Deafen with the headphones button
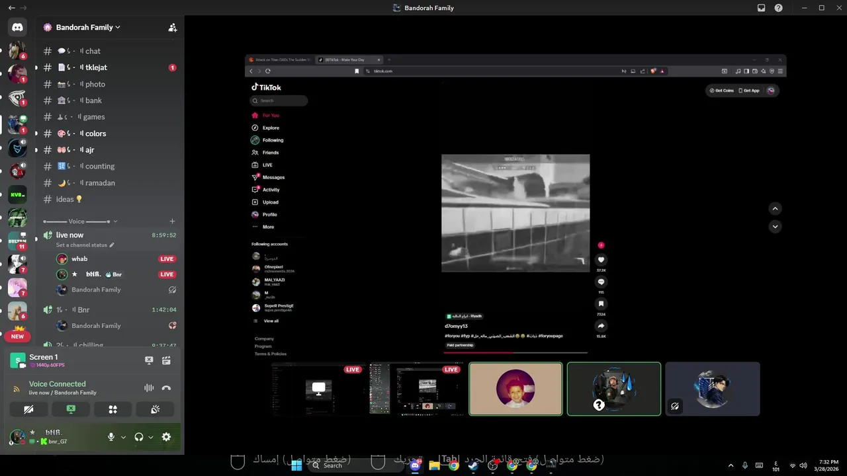The width and height of the screenshot is (847, 476). tap(139, 437)
